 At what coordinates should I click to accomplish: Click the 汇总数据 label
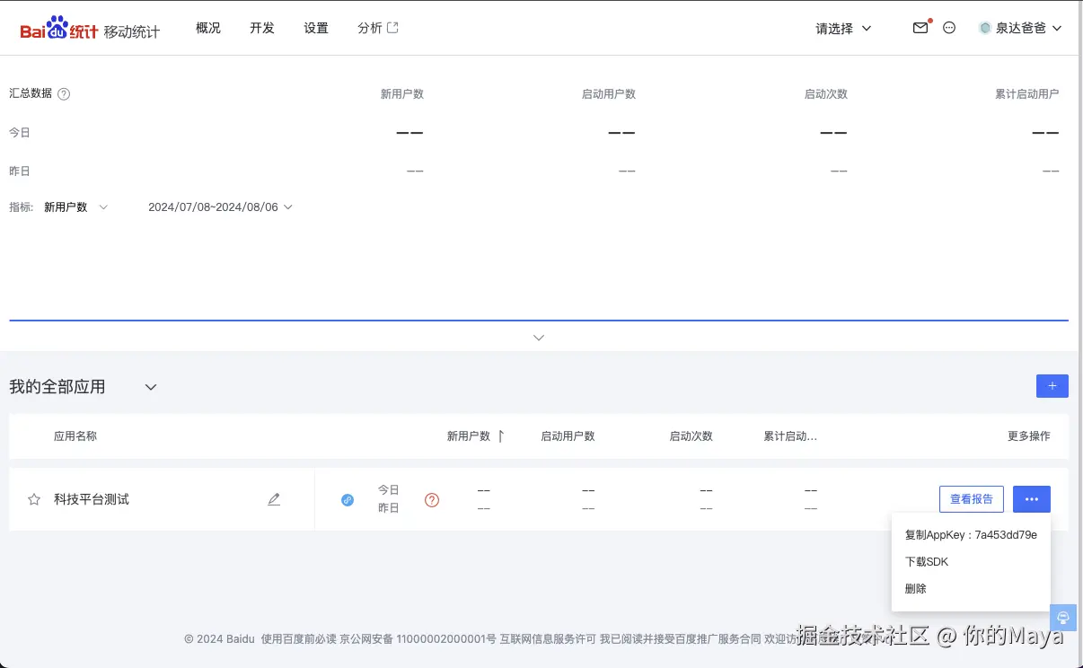31,93
